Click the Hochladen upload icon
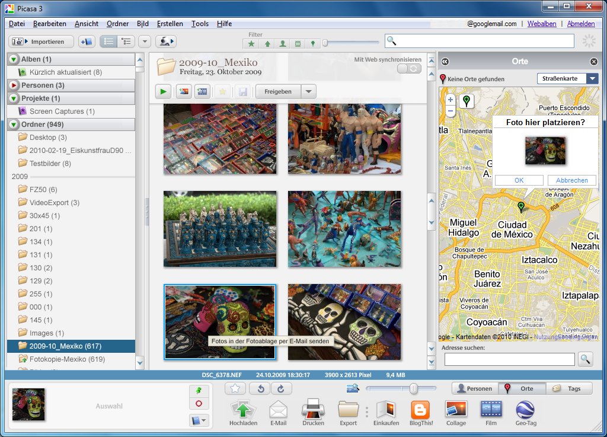 [243, 410]
